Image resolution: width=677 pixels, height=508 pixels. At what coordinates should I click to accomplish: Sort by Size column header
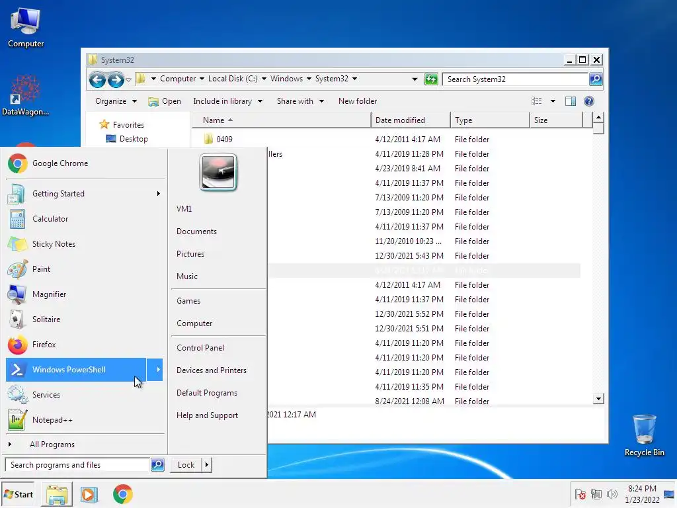point(556,120)
